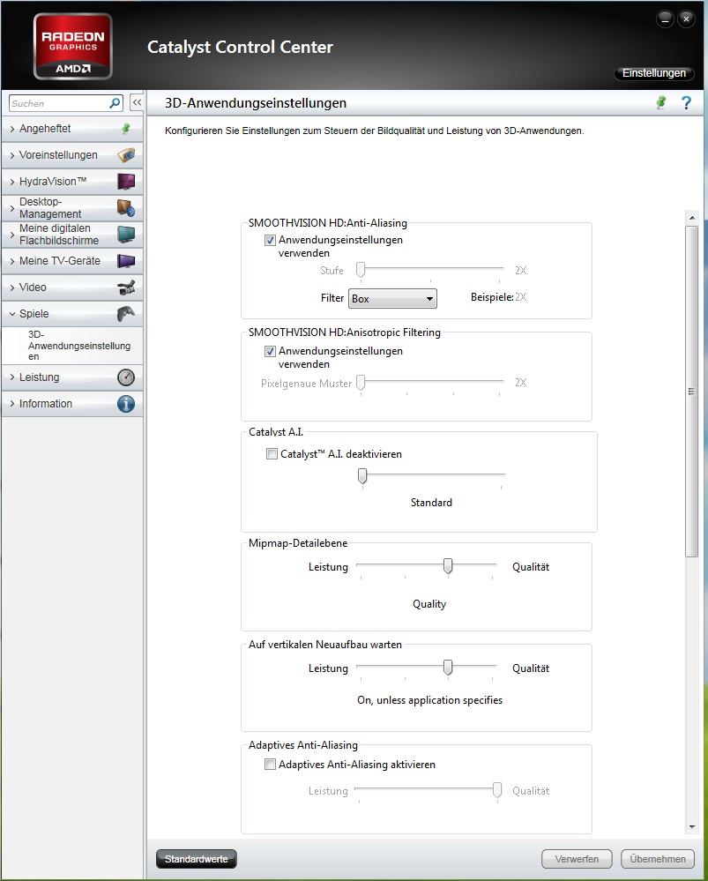The image size is (708, 881).
Task: Enable Adaptives Anti-Aliasing aktivieren checkbox
Action: click(271, 764)
